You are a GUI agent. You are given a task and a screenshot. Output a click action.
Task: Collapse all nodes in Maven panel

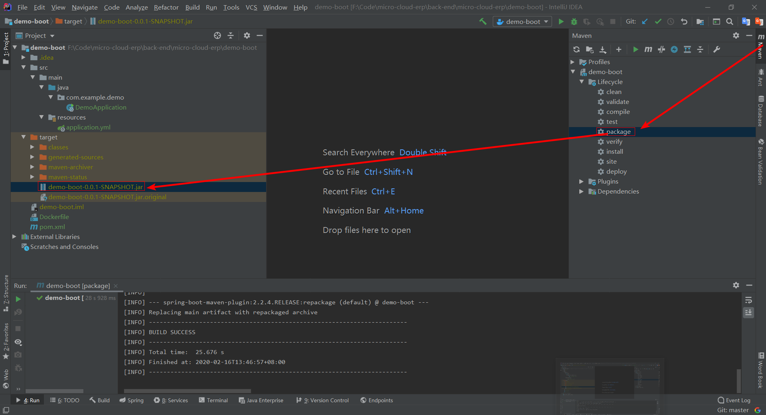click(x=700, y=49)
